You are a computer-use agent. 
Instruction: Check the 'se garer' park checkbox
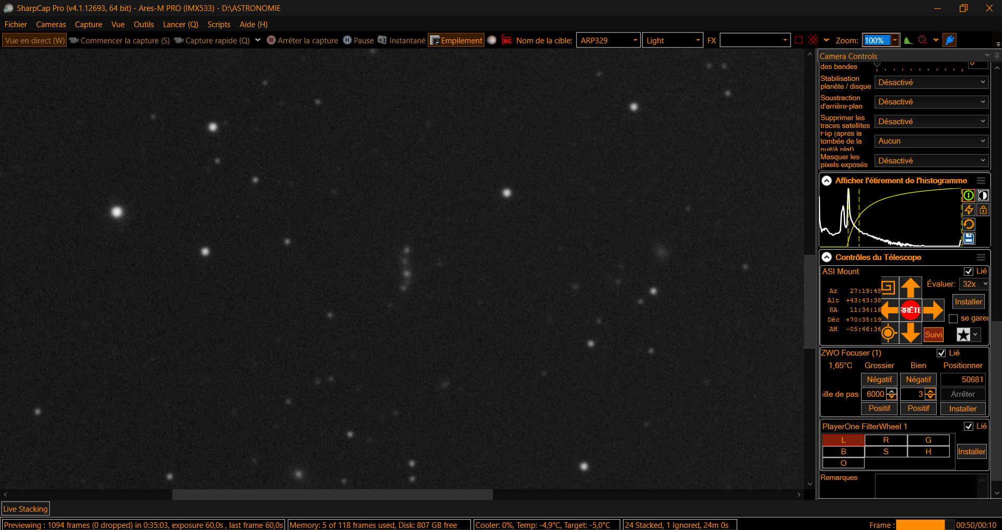tap(953, 319)
